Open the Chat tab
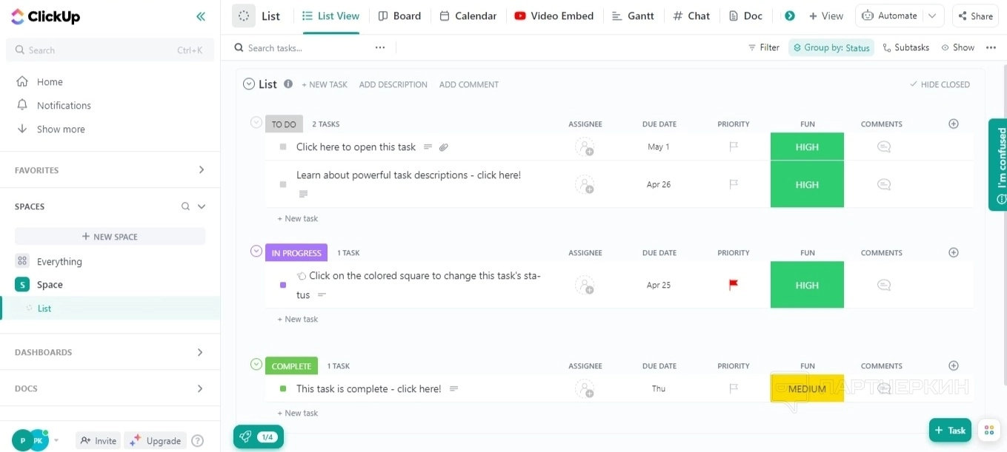The image size is (1007, 452). 691,16
